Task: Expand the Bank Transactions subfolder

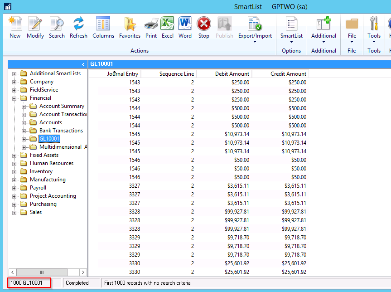Action: (x=24, y=131)
